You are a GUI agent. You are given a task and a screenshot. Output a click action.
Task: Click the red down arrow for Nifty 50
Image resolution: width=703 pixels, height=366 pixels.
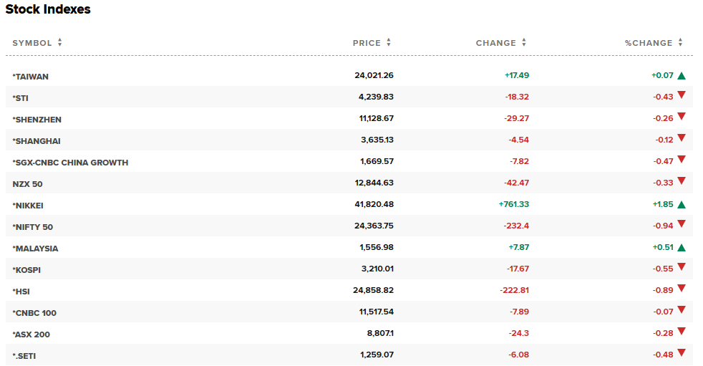(682, 223)
